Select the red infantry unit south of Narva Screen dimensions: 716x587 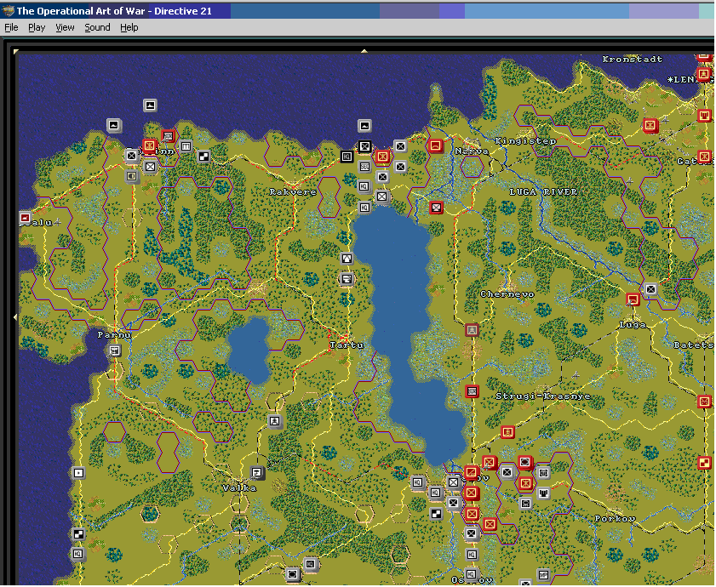point(437,208)
